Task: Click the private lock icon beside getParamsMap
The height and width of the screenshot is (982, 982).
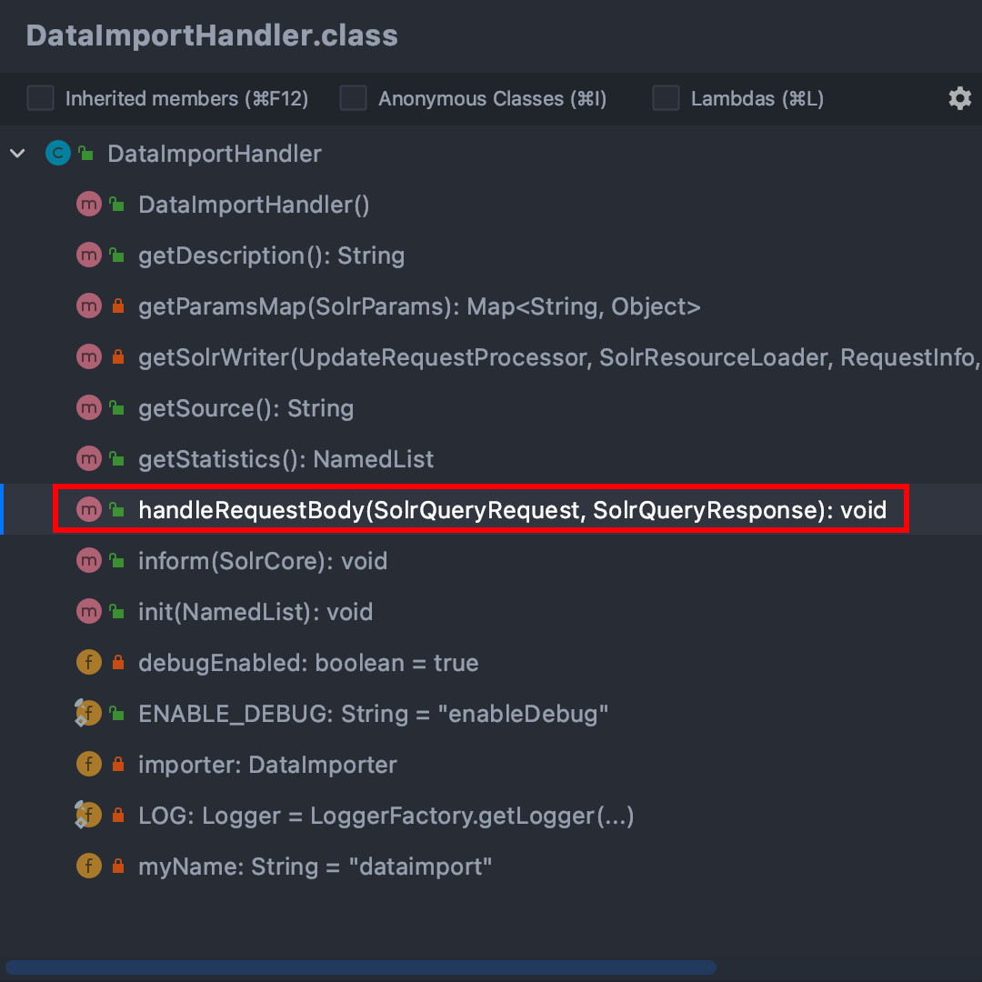Action: pyautogui.click(x=117, y=307)
